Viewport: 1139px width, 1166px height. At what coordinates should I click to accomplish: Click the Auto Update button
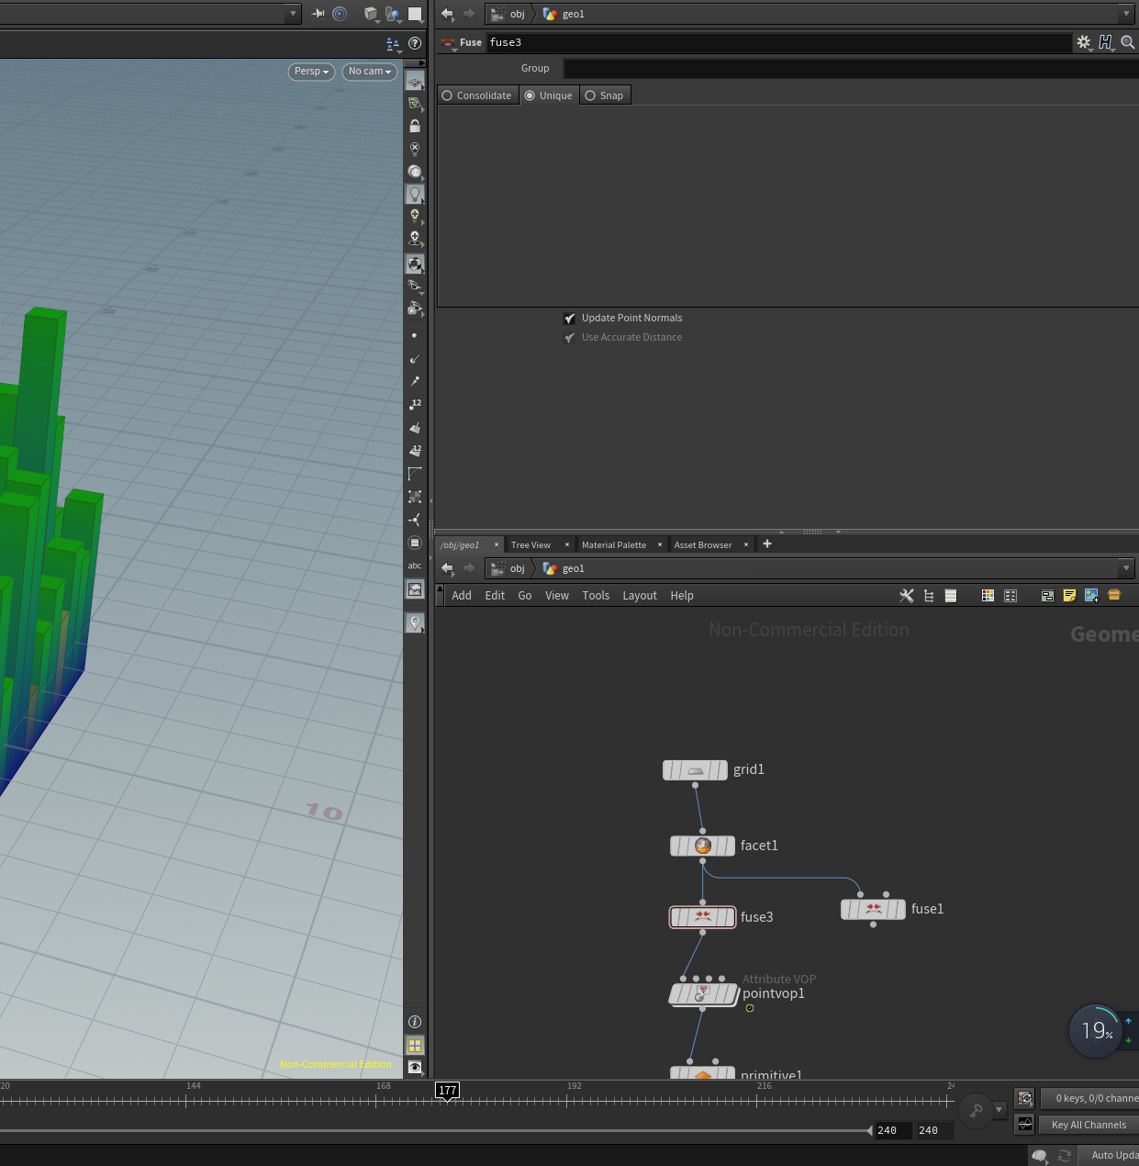(1113, 1155)
